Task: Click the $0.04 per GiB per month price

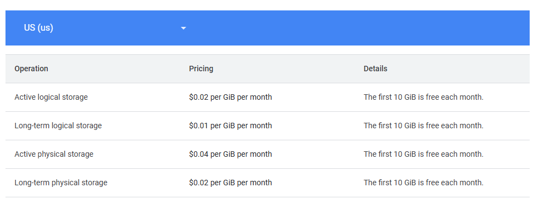Action: pyautogui.click(x=230, y=154)
